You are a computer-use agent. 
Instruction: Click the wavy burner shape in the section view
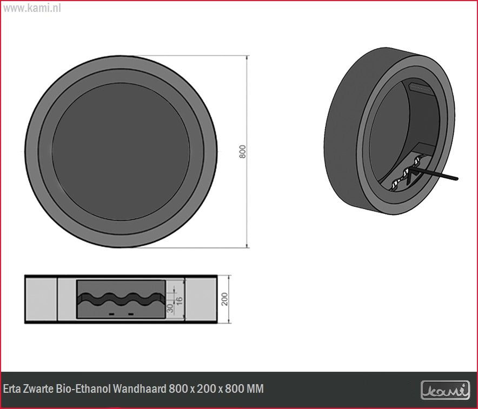coord(120,299)
